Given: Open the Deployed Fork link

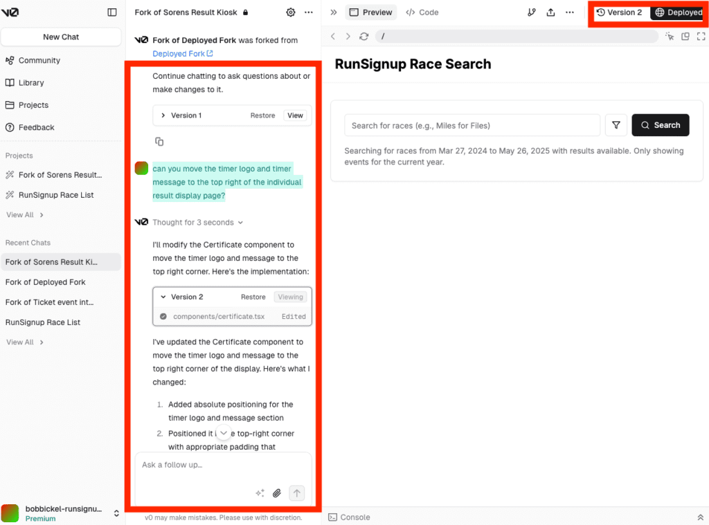Looking at the screenshot, I should point(183,54).
